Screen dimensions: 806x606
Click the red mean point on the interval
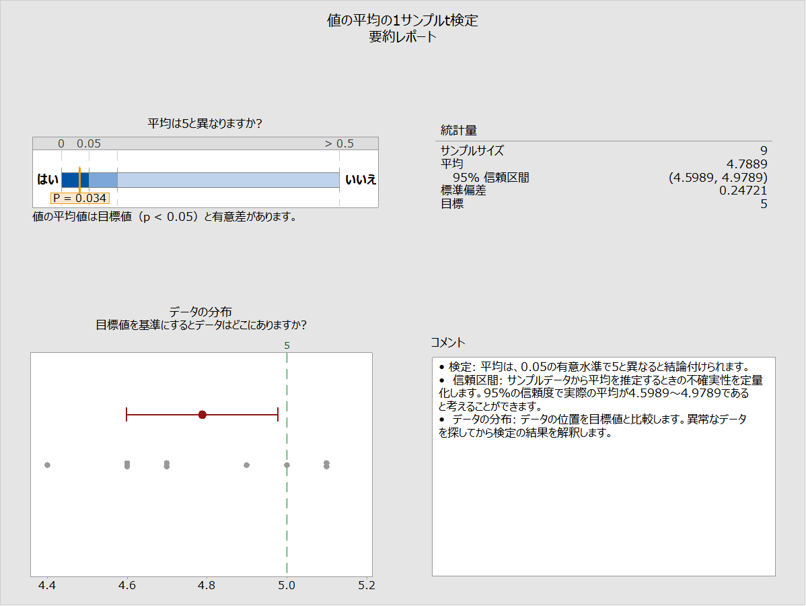click(x=203, y=415)
